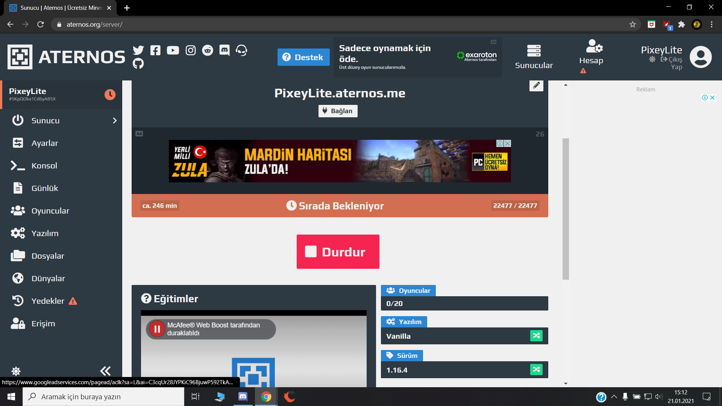
Task: Click the Windows taskbar search box
Action: click(103, 397)
